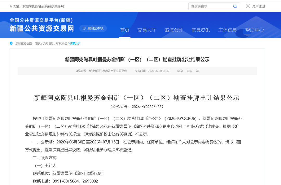
Task: Click the 信息来源 source text
Action: point(101,71)
